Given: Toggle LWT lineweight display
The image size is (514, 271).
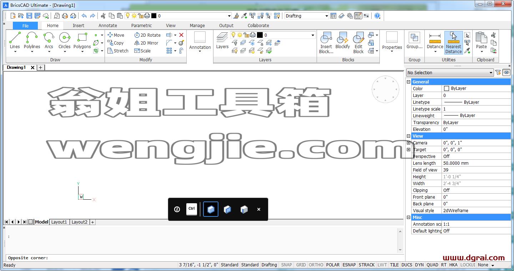Looking at the screenshot, I should click(x=382, y=265).
